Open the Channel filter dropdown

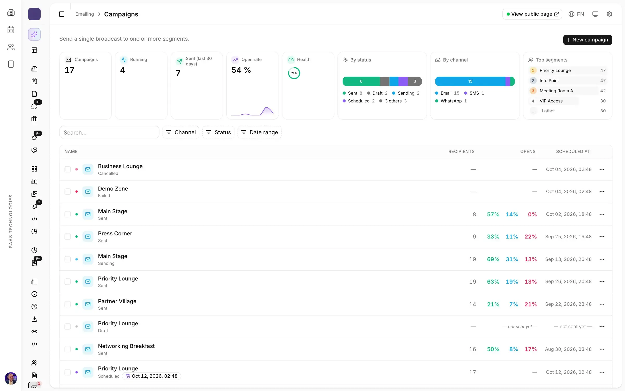click(181, 132)
